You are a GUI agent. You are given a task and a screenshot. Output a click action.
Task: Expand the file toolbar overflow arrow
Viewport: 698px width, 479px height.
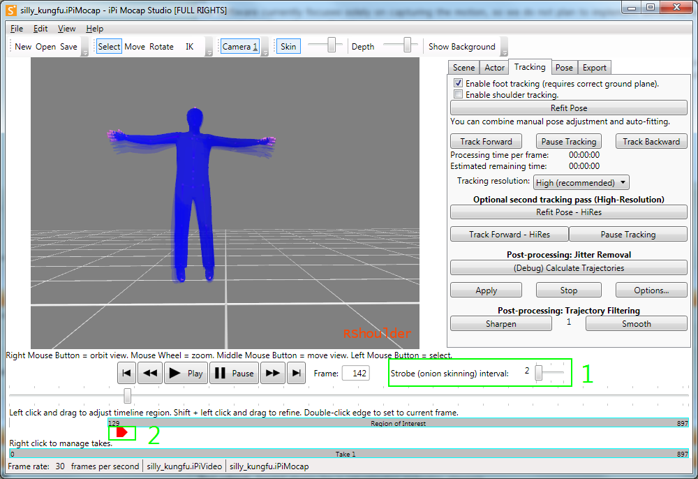click(84, 47)
